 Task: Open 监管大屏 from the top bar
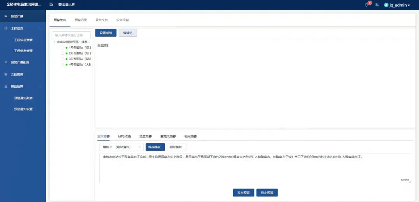click(x=66, y=5)
